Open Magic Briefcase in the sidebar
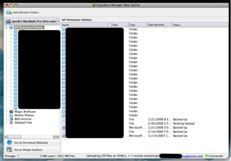Image resolution: width=231 pixels, height=161 pixels. point(25,112)
